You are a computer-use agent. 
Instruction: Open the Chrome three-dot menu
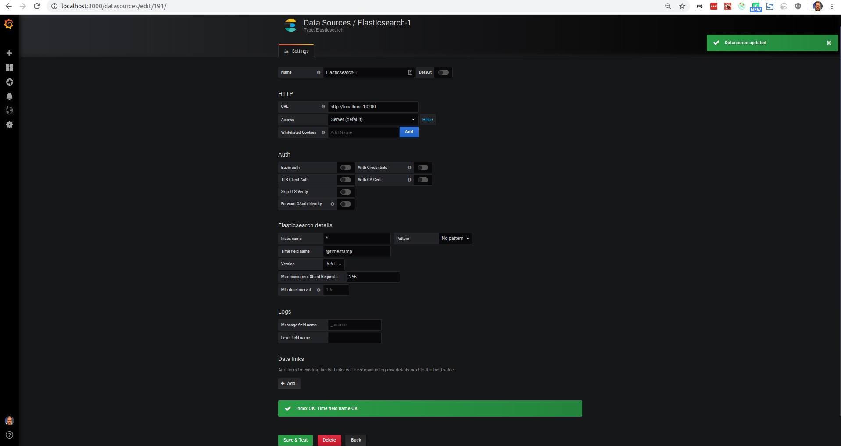832,6
